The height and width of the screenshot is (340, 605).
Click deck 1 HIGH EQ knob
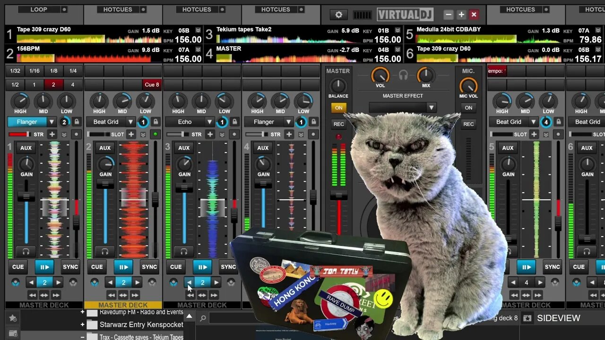coord(20,101)
